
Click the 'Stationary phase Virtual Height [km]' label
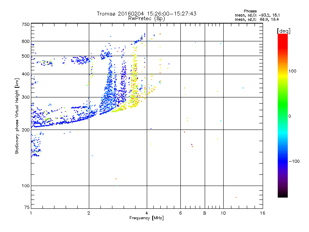[17, 116]
